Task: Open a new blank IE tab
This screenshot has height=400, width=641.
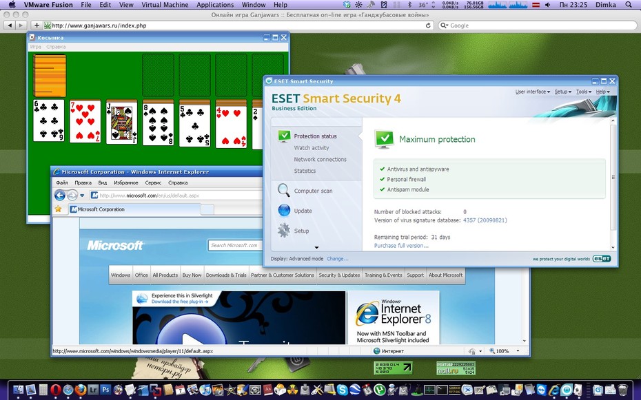Action: tap(207, 209)
